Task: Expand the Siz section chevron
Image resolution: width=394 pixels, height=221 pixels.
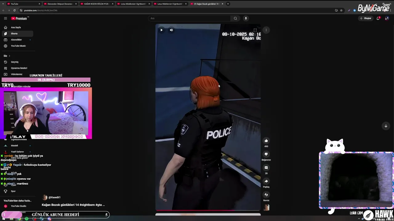Action: coord(9,56)
